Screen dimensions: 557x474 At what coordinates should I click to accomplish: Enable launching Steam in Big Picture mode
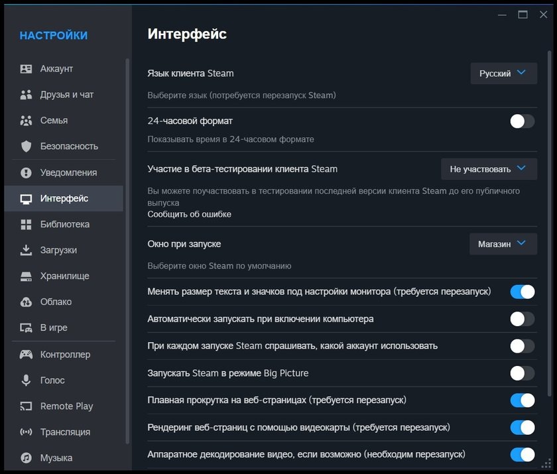tap(522, 373)
